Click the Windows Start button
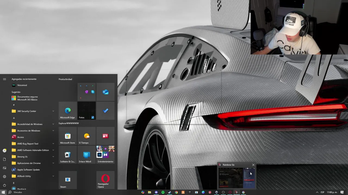 click(x=3, y=192)
